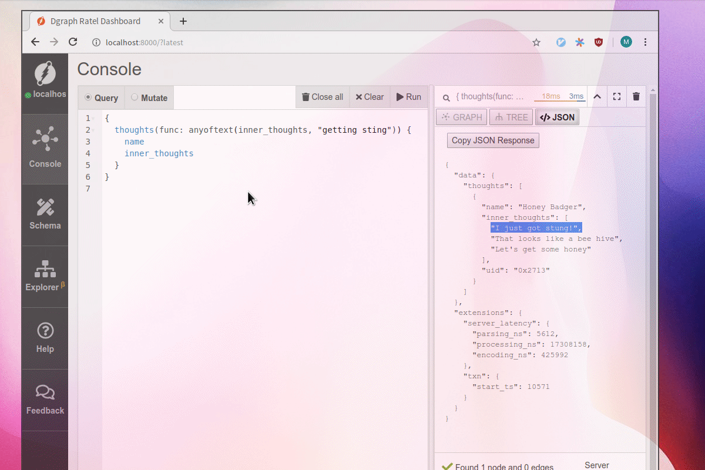Open the Schema editor in sidebar
This screenshot has width=705, height=470.
pyautogui.click(x=45, y=214)
